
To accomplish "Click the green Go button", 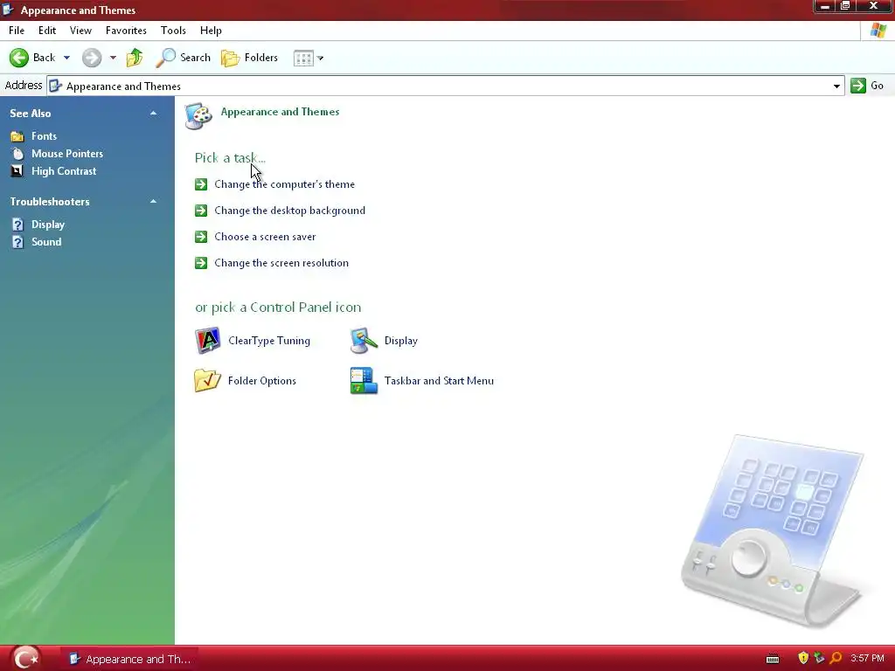I will [x=867, y=86].
